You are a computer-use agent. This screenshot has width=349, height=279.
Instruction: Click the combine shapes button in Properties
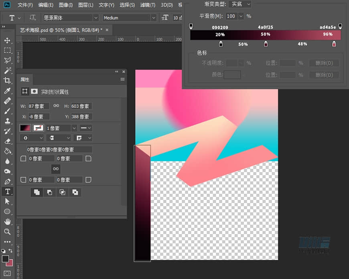[x=37, y=192]
